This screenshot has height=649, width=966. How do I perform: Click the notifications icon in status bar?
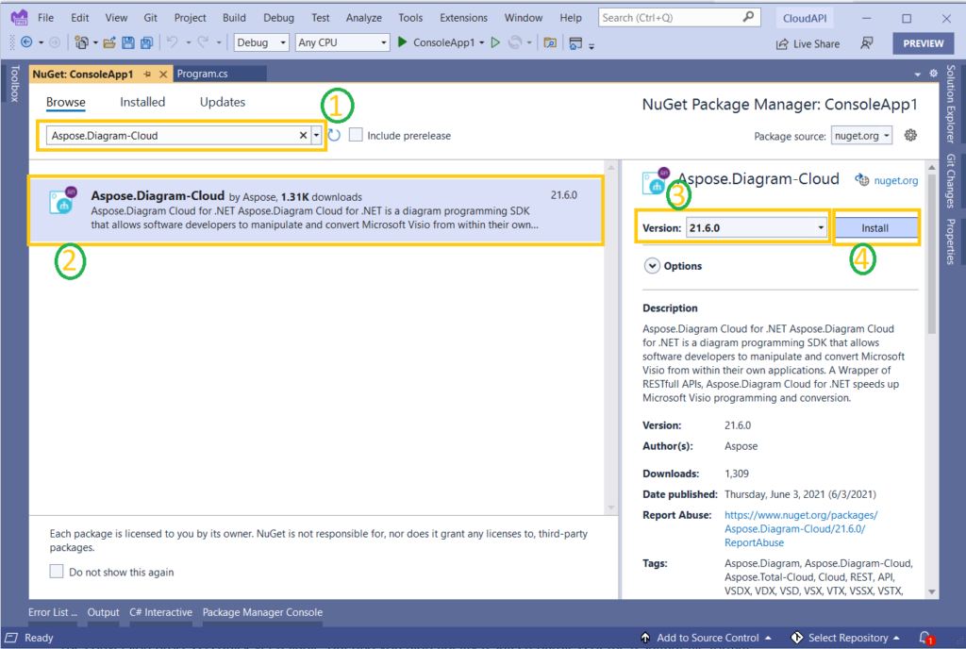coord(925,638)
